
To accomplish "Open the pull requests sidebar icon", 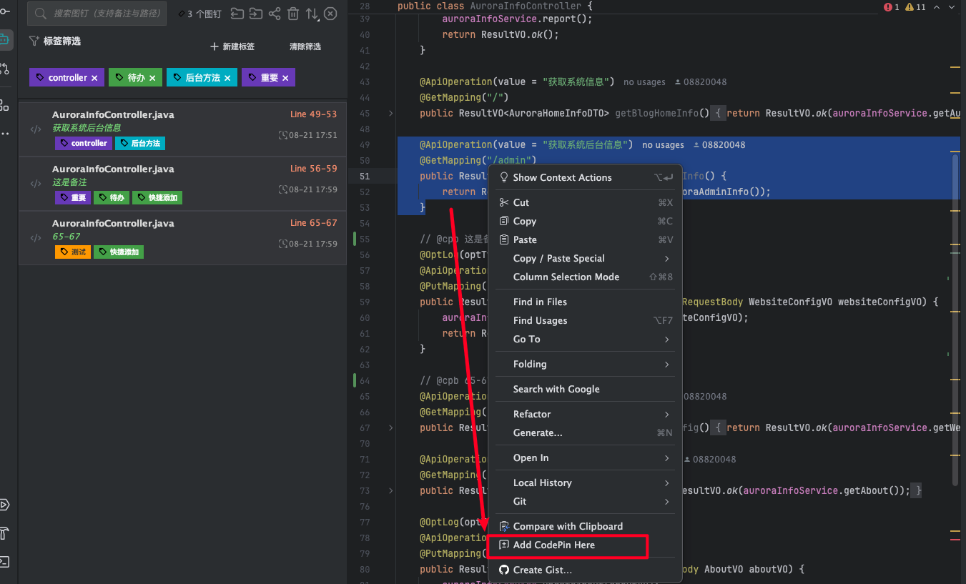I will (x=5, y=69).
